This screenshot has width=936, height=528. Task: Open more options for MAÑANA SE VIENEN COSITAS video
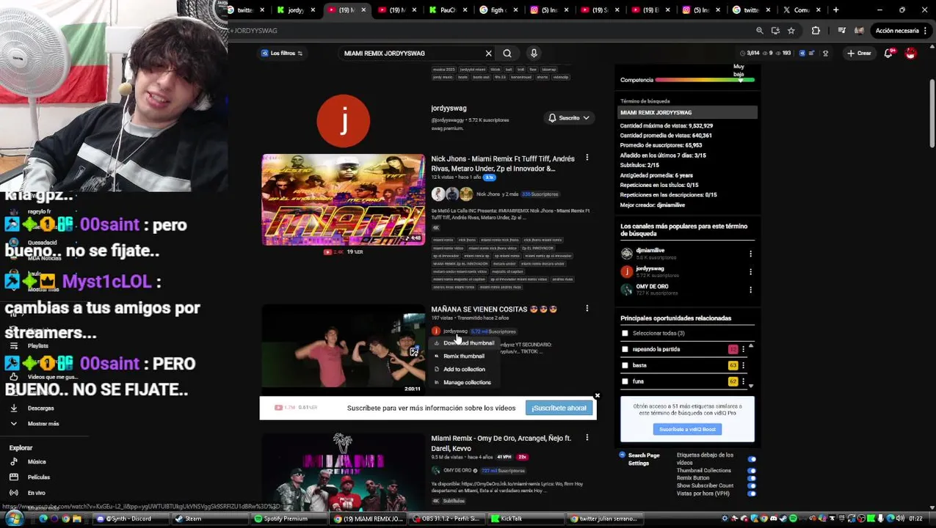pos(587,309)
